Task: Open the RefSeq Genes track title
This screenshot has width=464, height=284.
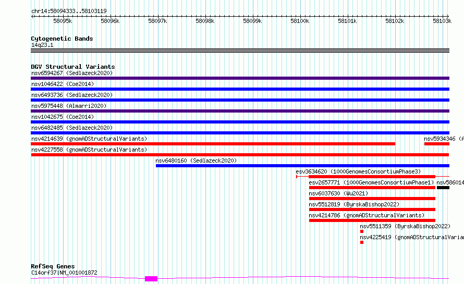Action: [53, 266]
